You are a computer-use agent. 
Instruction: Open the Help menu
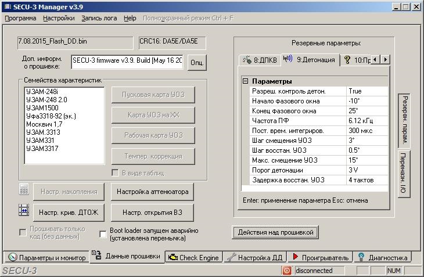pos(130,18)
